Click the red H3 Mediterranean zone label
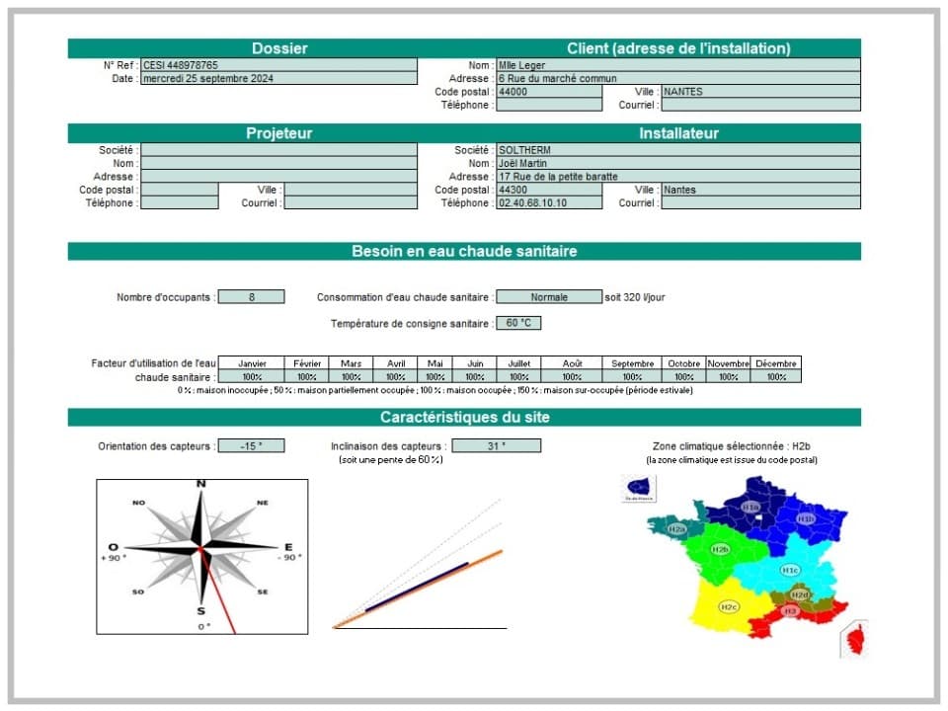Image resolution: width=948 pixels, height=711 pixels. (x=790, y=611)
